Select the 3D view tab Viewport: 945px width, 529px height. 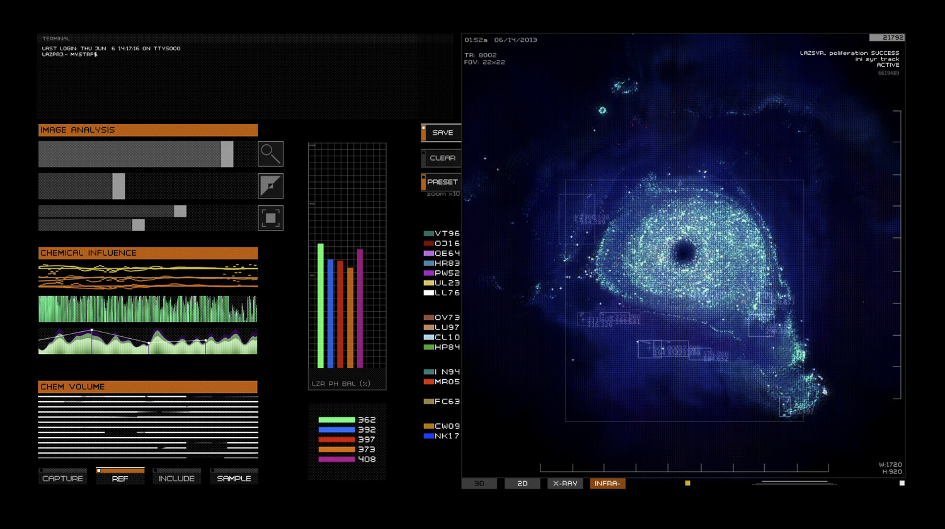(479, 484)
